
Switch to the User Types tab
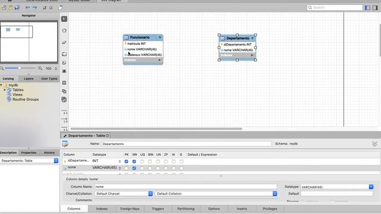(x=49, y=78)
